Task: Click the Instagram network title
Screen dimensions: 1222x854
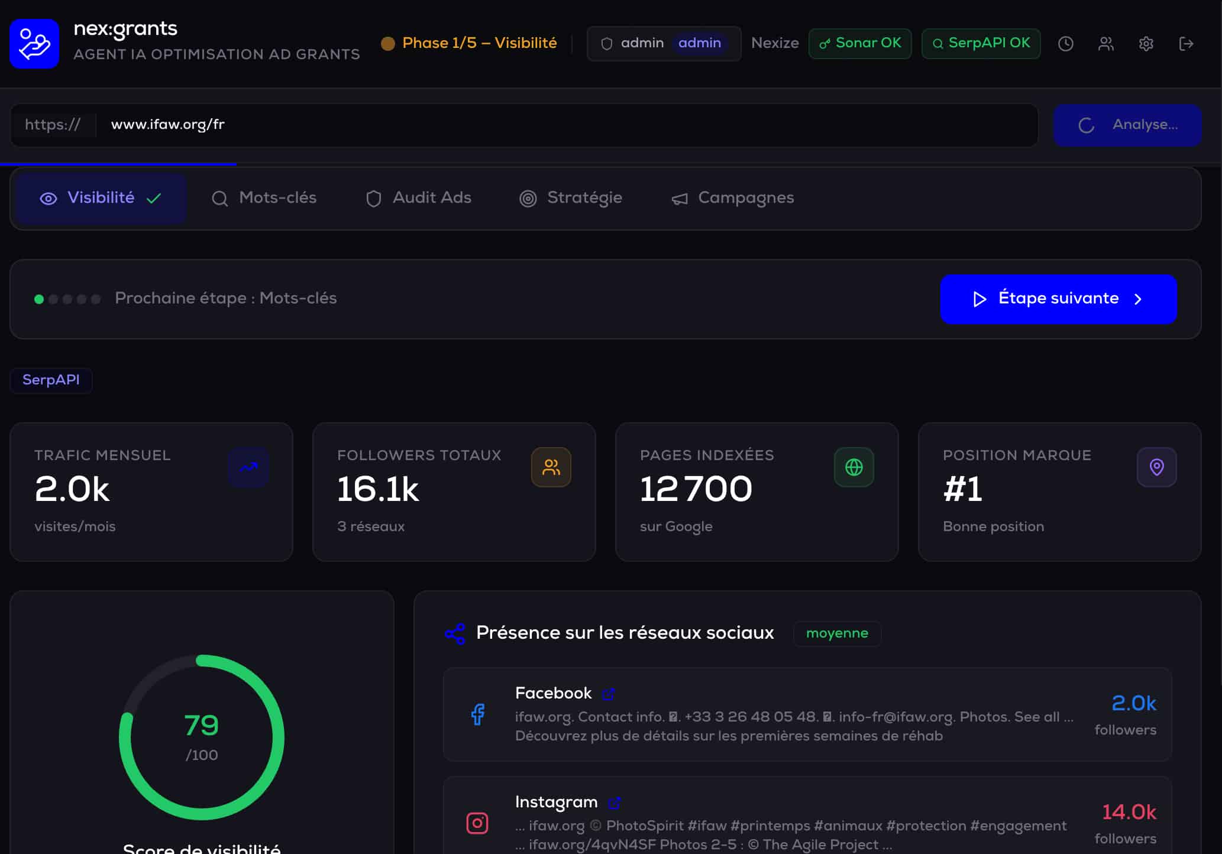Action: tap(556, 803)
